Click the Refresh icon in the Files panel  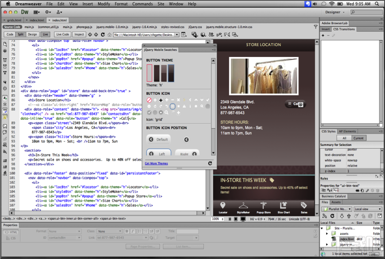click(x=332, y=216)
